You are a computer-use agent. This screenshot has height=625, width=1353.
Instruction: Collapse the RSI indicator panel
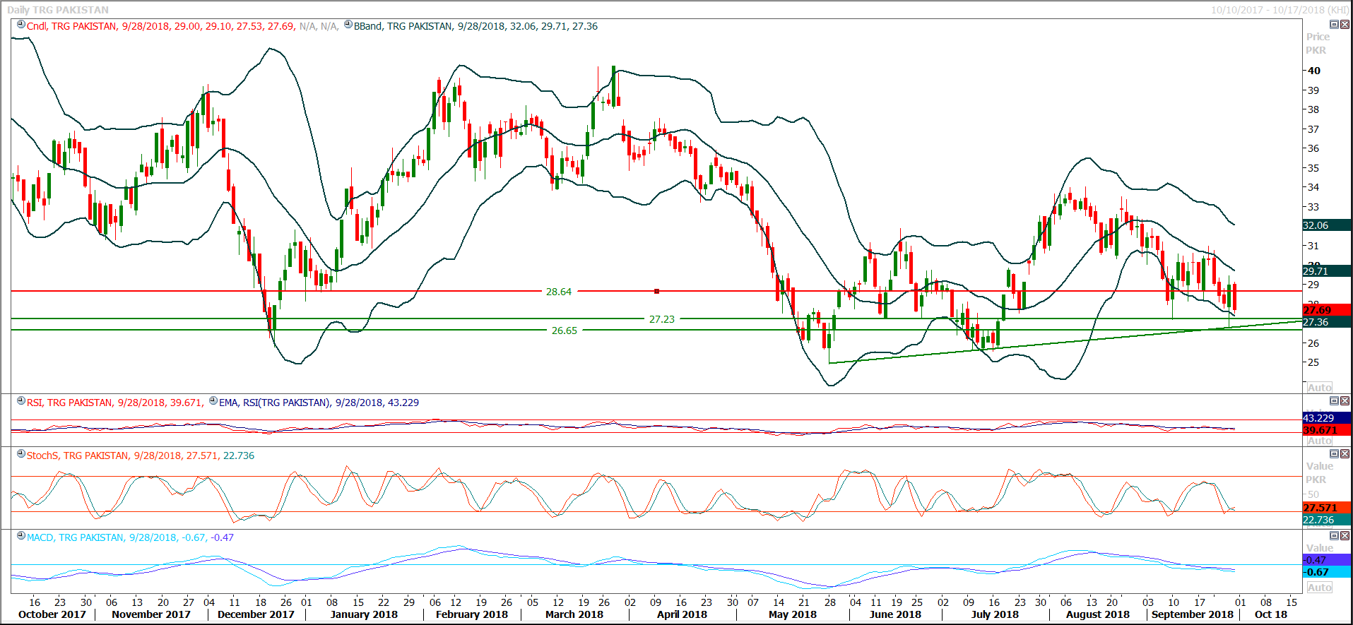coord(1334,401)
